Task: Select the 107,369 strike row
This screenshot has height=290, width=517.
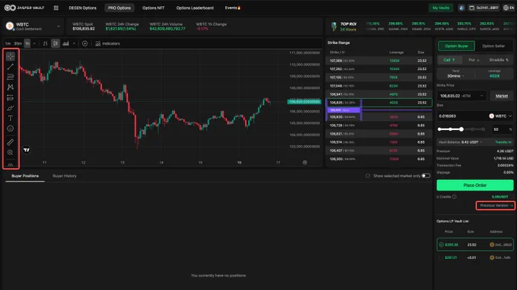Action: point(379,61)
